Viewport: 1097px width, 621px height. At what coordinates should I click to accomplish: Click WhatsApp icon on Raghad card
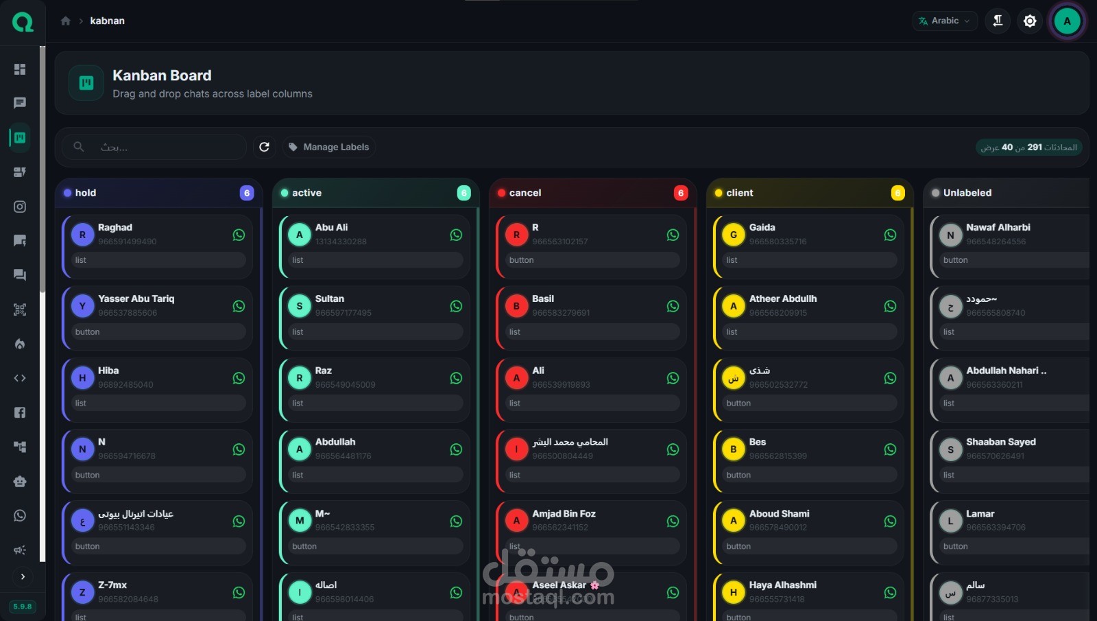pos(239,235)
